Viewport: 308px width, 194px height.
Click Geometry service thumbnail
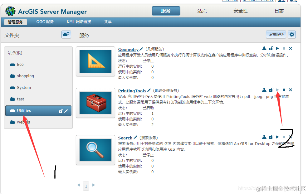95,61
